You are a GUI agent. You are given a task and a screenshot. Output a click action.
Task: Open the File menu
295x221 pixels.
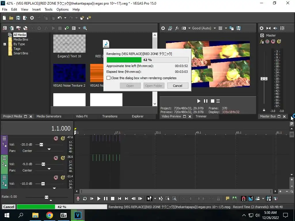point(5,9)
